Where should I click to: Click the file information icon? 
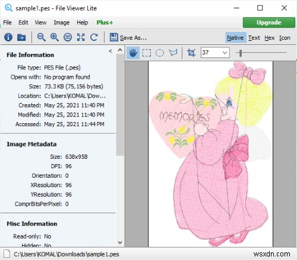point(8,37)
